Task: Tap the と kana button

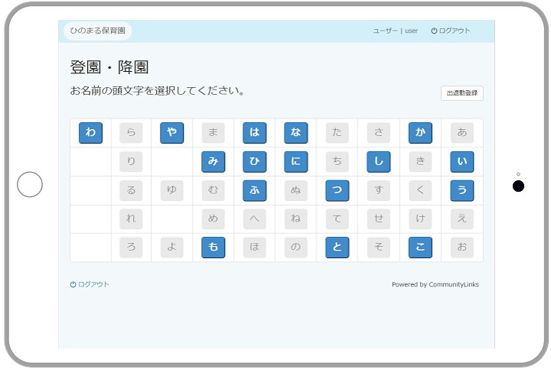Action: [337, 248]
